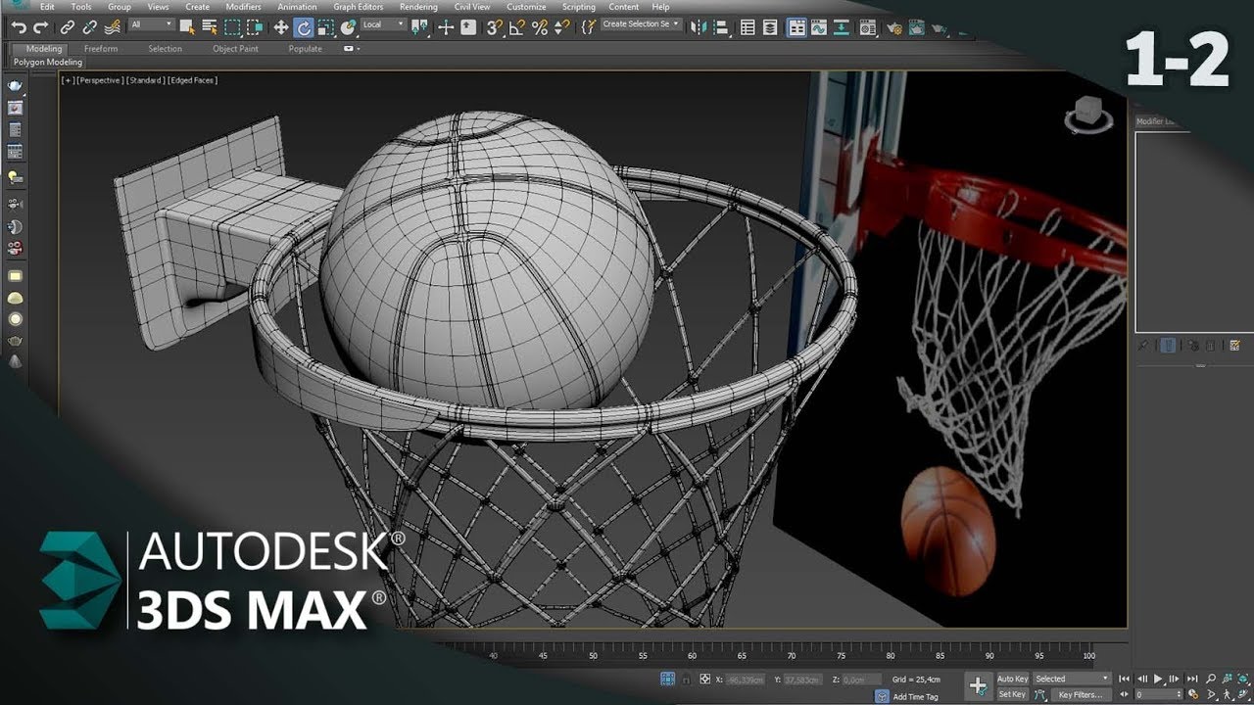
Task: Open the Modifiers menu
Action: tap(243, 7)
